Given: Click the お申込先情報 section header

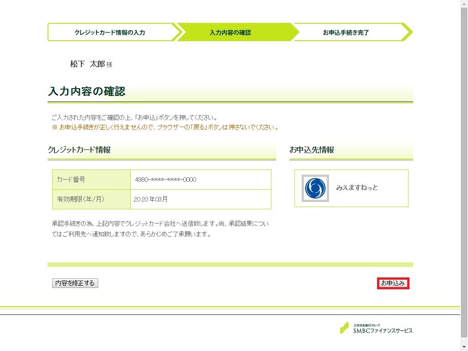Looking at the screenshot, I should [312, 150].
